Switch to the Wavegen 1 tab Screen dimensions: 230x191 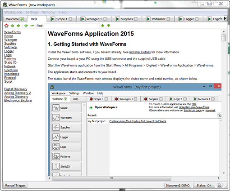pyautogui.click(x=94, y=19)
